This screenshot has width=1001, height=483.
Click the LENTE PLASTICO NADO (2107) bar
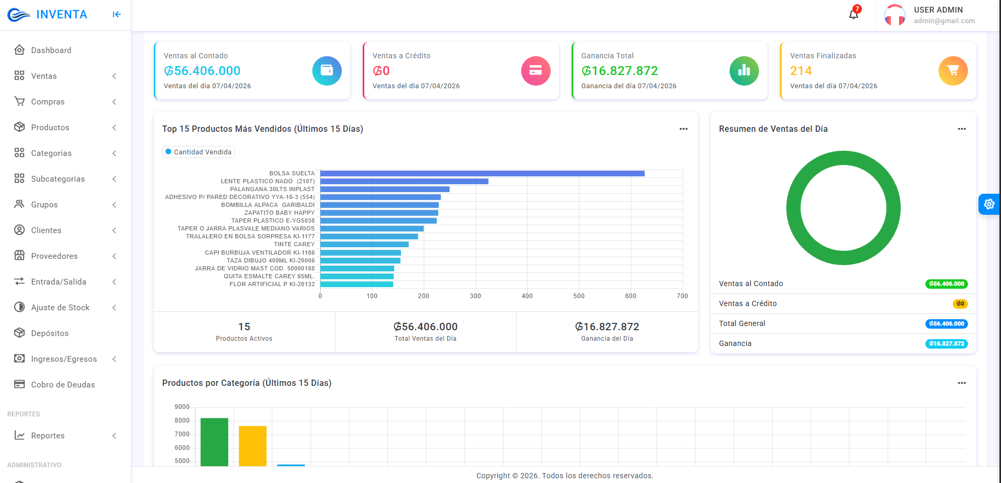click(404, 181)
